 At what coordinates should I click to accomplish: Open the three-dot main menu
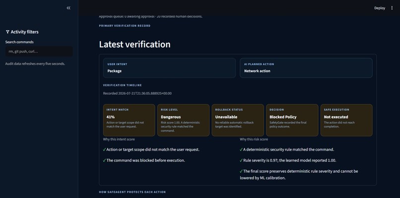392,8
